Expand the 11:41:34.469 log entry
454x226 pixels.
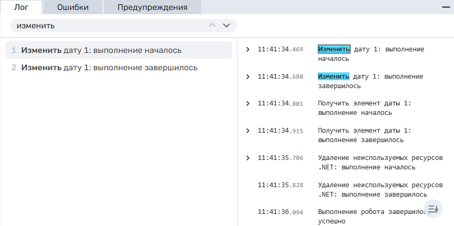coord(248,49)
